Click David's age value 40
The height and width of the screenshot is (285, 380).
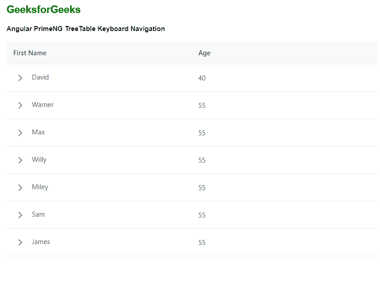pos(202,78)
